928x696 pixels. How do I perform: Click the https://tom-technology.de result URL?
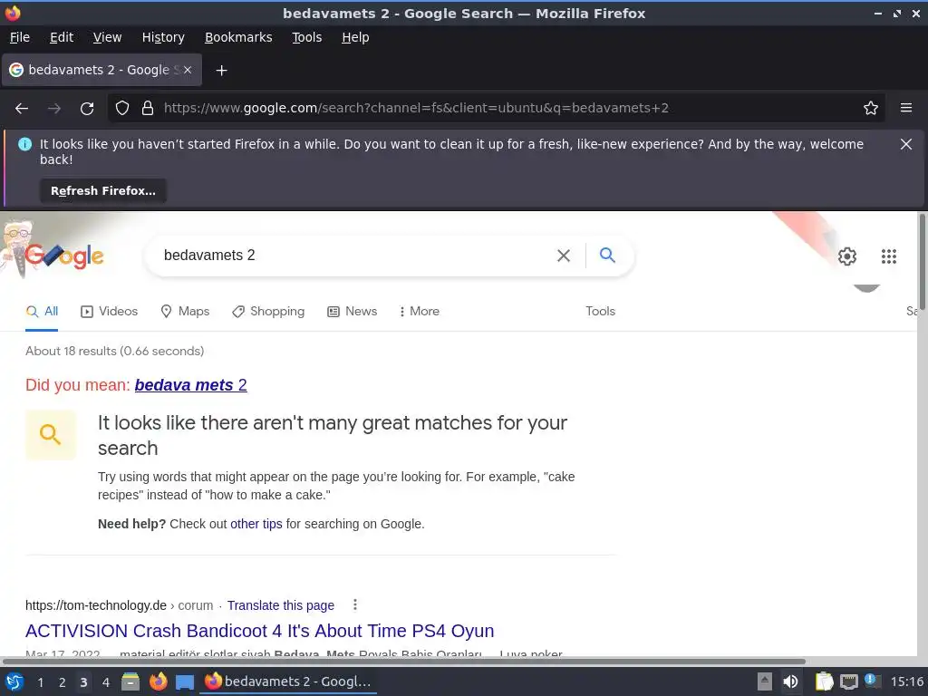click(96, 605)
